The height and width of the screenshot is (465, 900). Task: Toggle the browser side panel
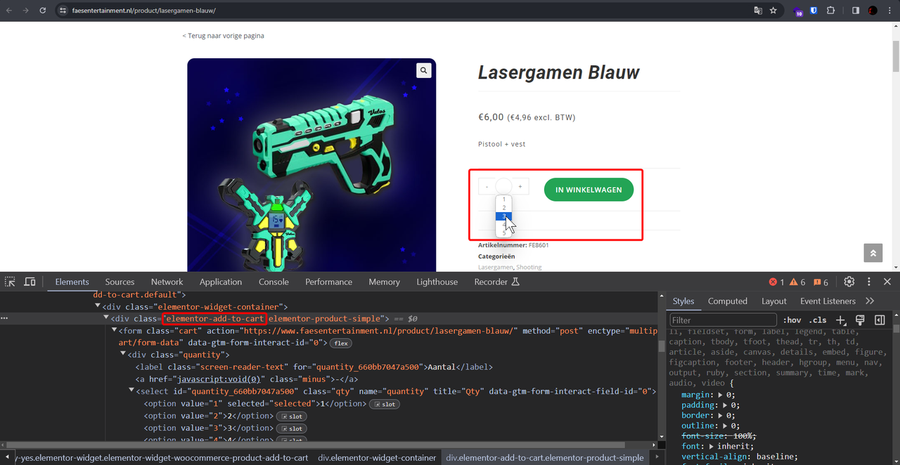[856, 11]
